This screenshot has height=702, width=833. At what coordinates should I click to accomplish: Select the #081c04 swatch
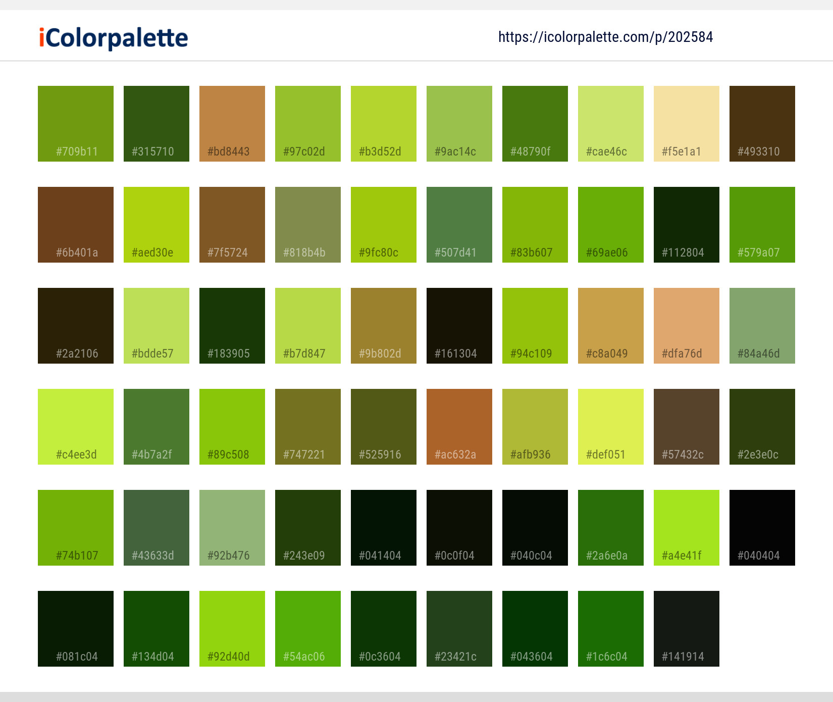(76, 629)
